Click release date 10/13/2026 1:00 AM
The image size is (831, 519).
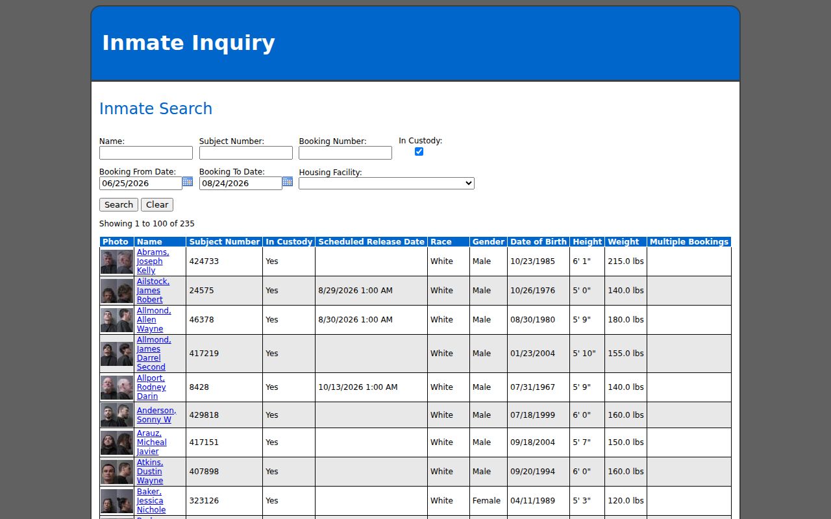coord(358,387)
